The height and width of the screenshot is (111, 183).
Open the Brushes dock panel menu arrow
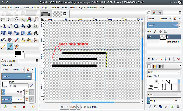(x=180, y=66)
